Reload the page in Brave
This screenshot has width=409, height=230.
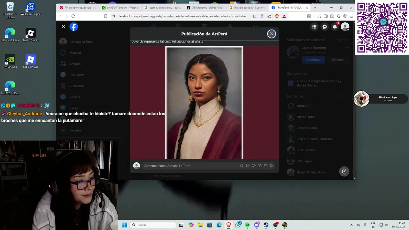[73, 16]
